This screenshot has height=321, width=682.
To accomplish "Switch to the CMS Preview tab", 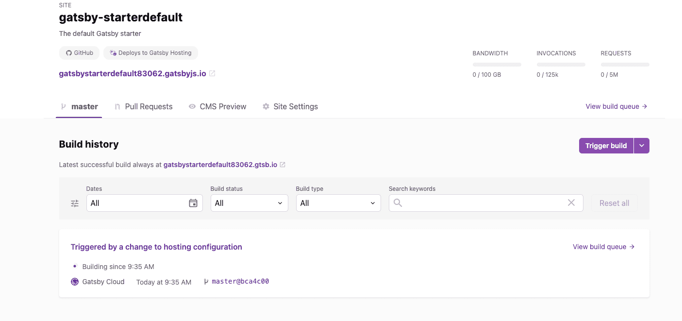I will 217,106.
